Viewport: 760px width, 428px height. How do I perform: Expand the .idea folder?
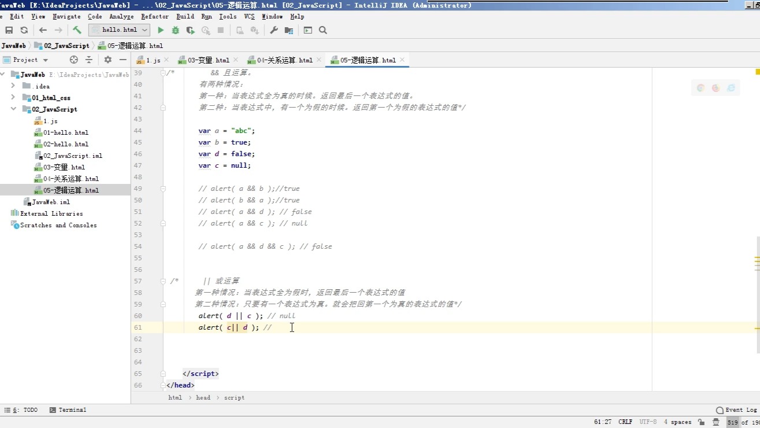[13, 86]
